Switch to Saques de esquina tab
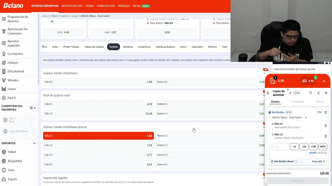 [x=94, y=47]
